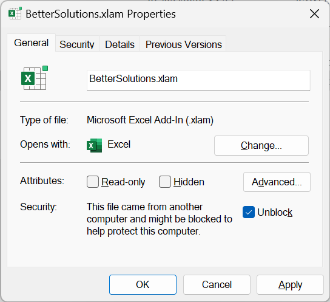
Task: Uncheck the Unblock security checkbox
Action: click(249, 212)
